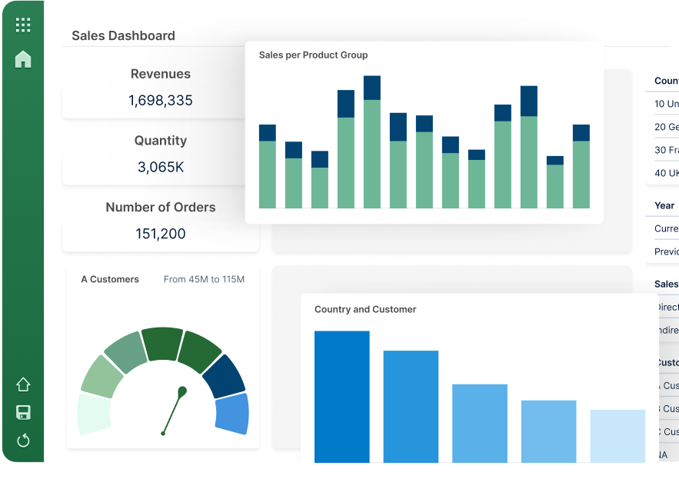Open the app grid menu icon
Screen dimensions: 679x479
[23, 24]
